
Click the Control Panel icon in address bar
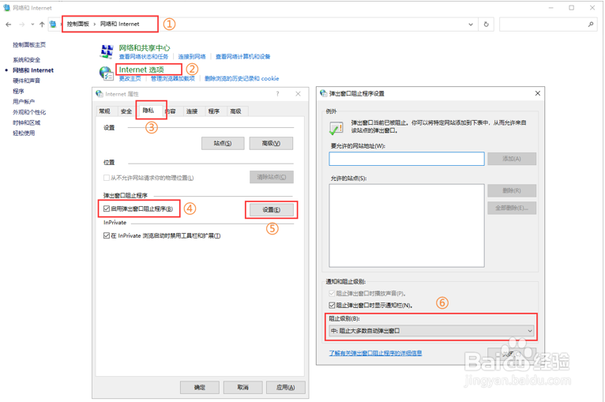[53, 24]
